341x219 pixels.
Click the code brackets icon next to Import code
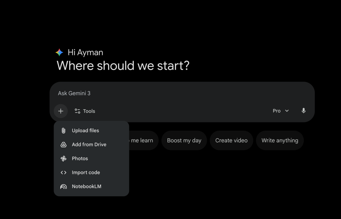[x=64, y=172]
